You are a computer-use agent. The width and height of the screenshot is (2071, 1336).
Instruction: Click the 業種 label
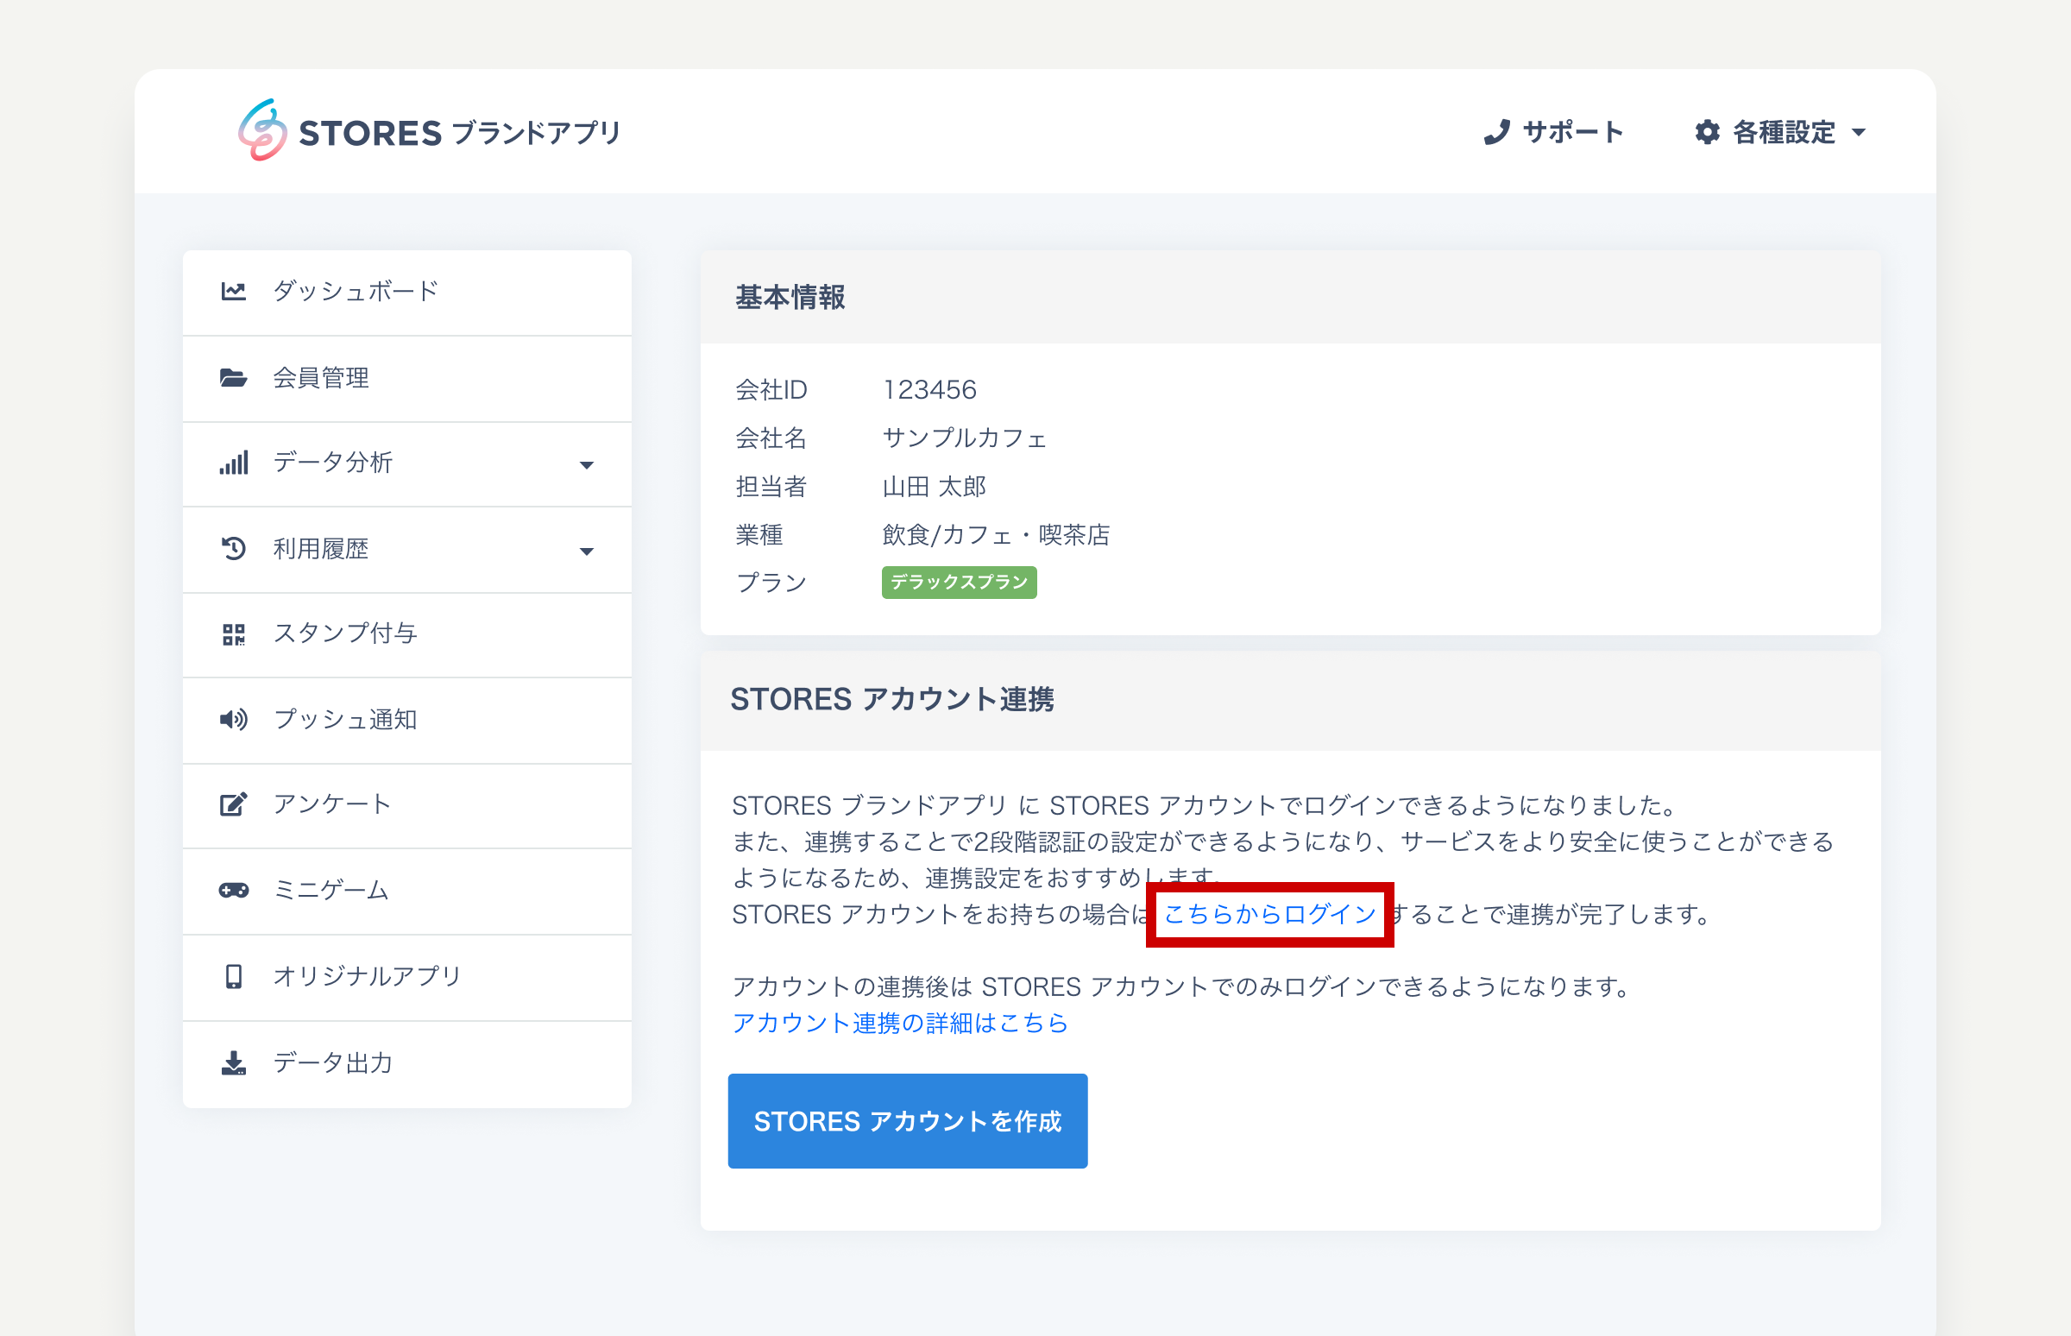point(759,534)
